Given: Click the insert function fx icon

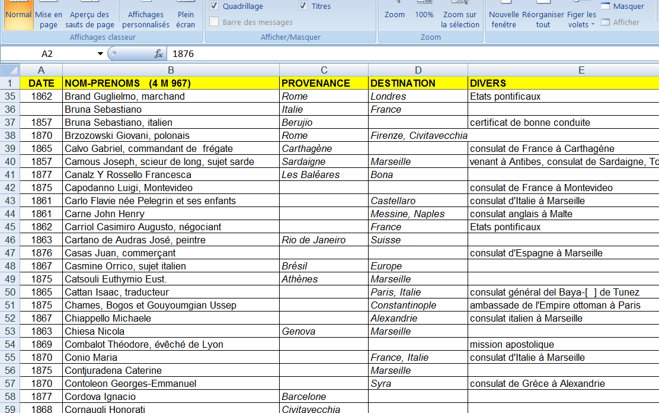Looking at the screenshot, I should [x=158, y=54].
